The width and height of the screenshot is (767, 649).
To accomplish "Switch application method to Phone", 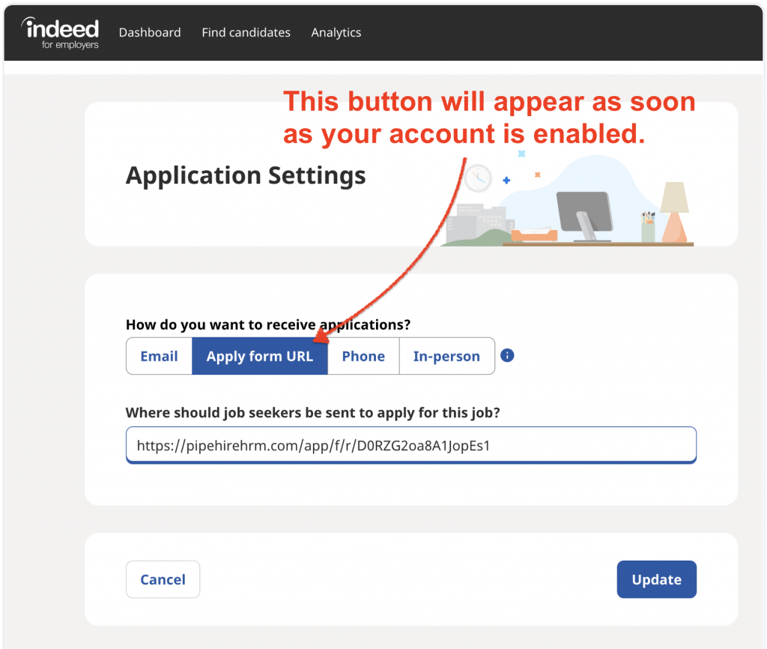I will [x=363, y=356].
